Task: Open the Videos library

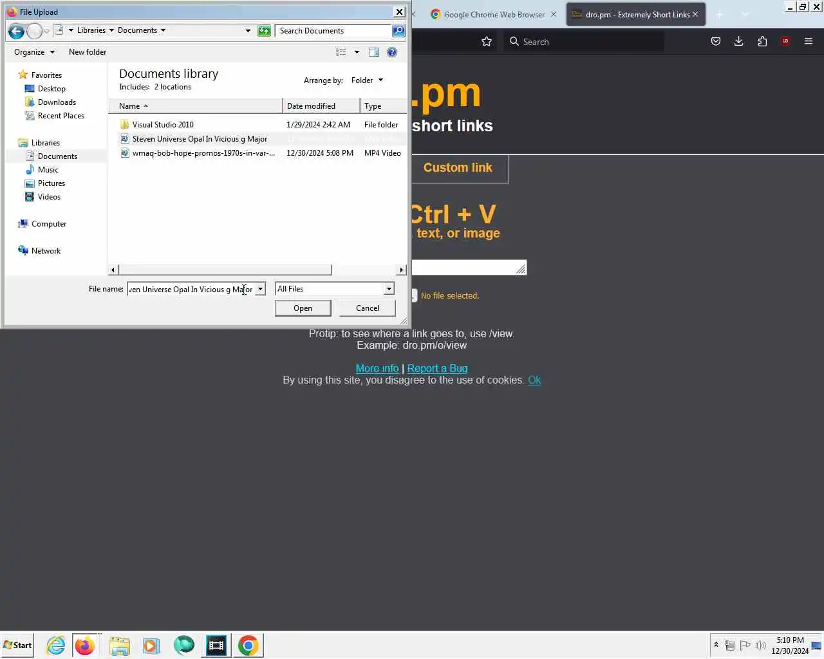Action: (x=49, y=197)
